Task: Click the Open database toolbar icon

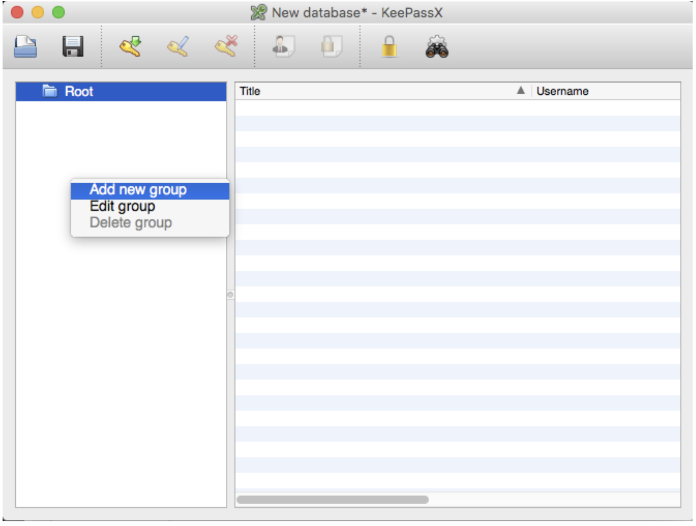Action: click(26, 46)
